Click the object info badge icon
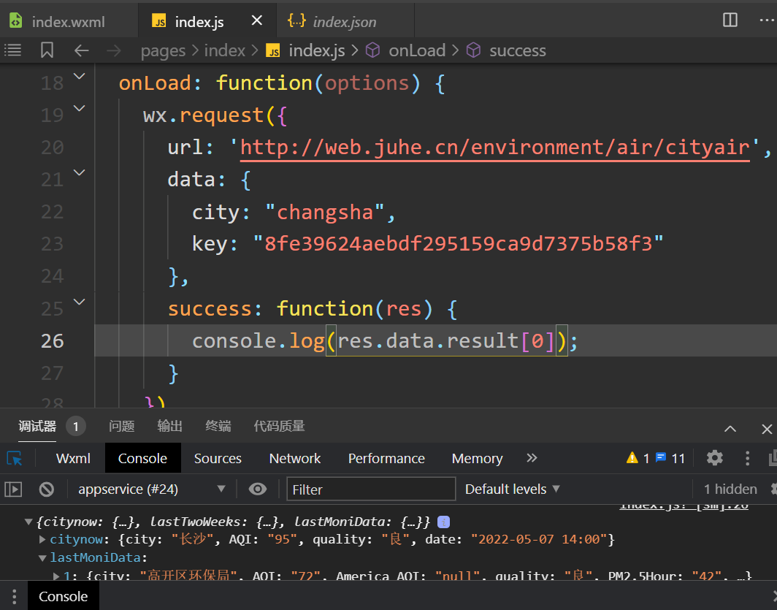The height and width of the screenshot is (610, 777). point(443,522)
